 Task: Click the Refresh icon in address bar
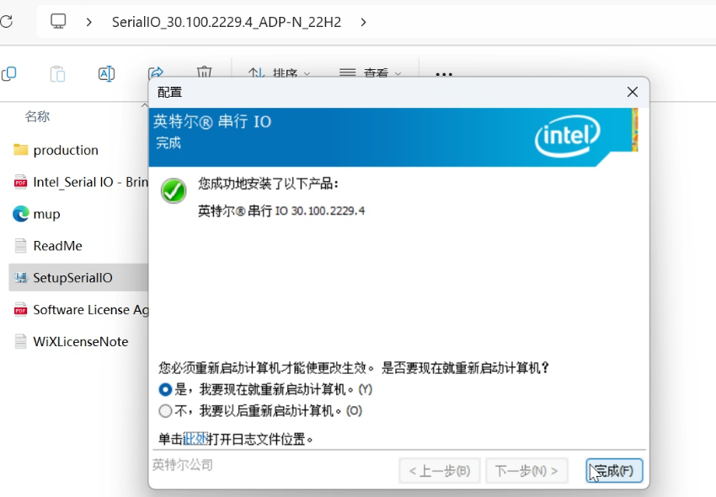pos(6,21)
